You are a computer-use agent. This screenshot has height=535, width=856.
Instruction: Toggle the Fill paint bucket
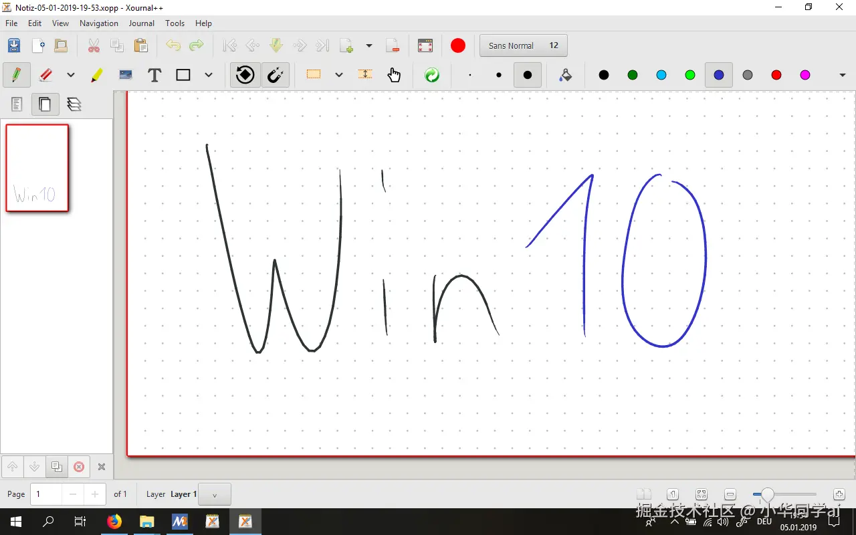566,75
